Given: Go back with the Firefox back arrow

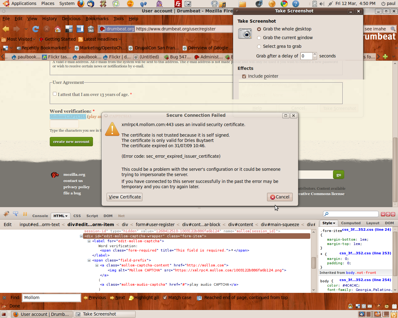Looking at the screenshot, I should 6,29.
